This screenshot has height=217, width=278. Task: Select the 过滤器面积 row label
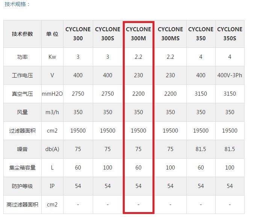22,131
